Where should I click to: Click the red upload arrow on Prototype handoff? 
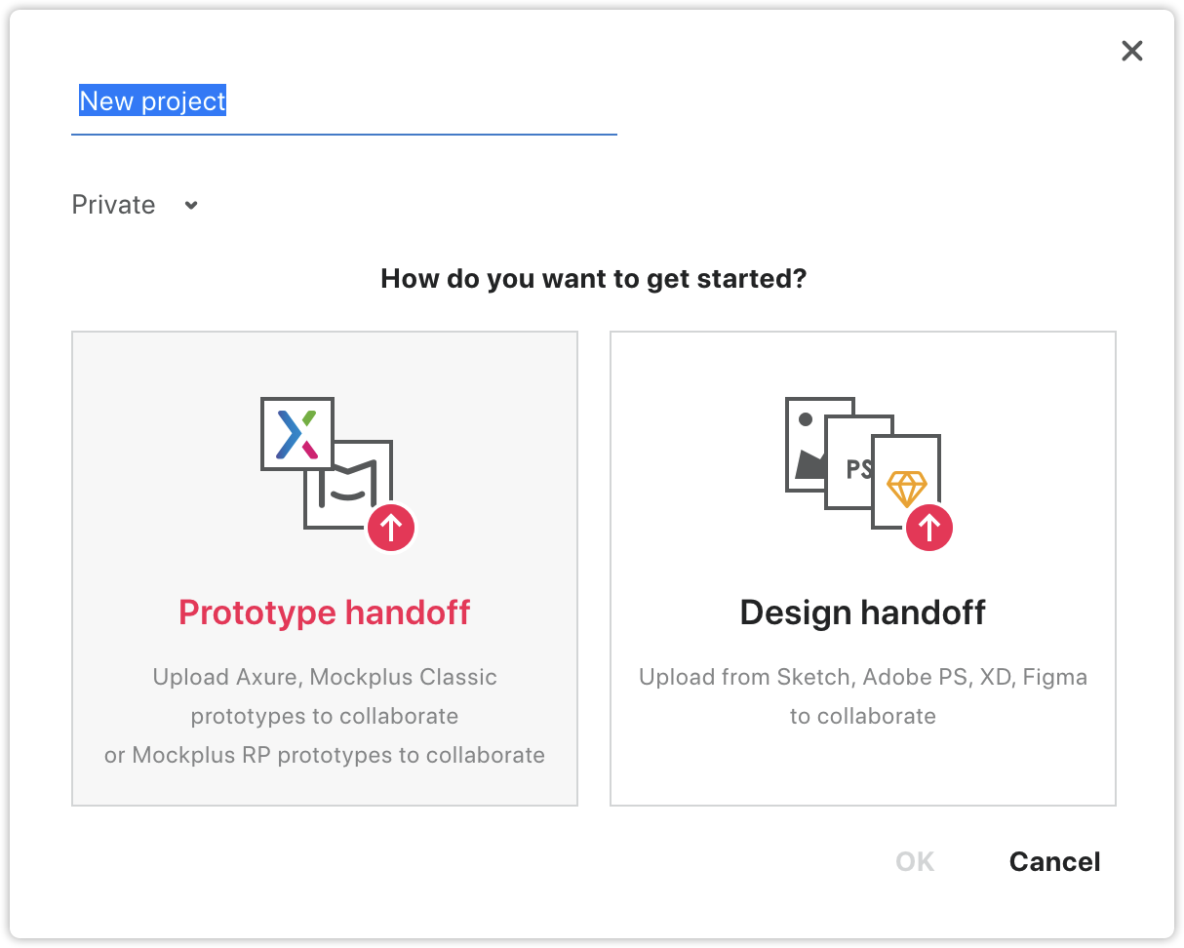(x=391, y=528)
